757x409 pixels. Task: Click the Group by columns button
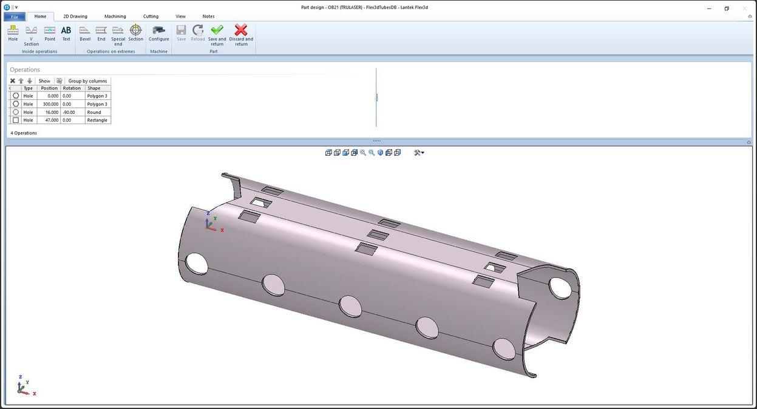[87, 81]
